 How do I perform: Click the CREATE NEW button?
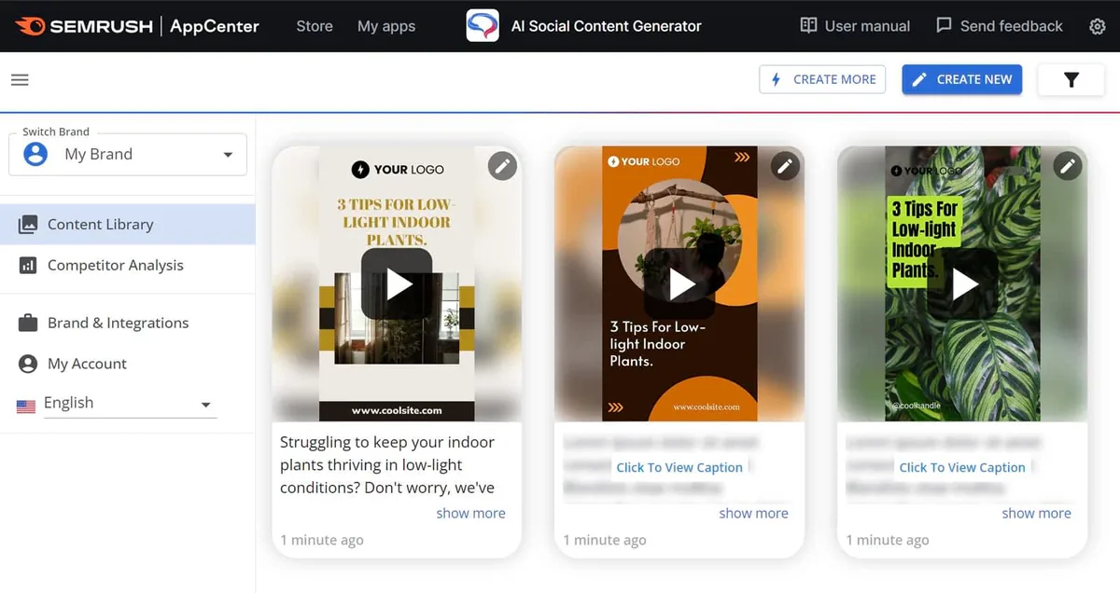pyautogui.click(x=962, y=79)
